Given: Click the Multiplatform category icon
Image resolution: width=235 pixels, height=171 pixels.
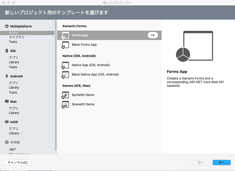Looking at the screenshot, I should (7, 26).
